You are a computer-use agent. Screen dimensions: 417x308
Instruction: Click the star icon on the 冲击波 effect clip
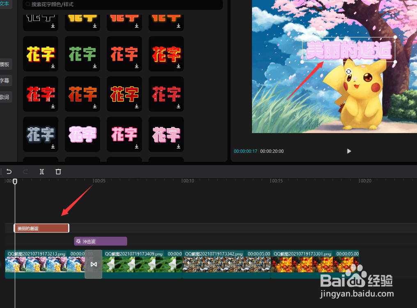pos(78,241)
